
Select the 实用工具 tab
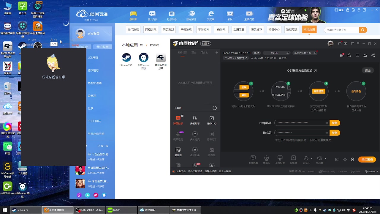pyautogui.click(x=239, y=29)
